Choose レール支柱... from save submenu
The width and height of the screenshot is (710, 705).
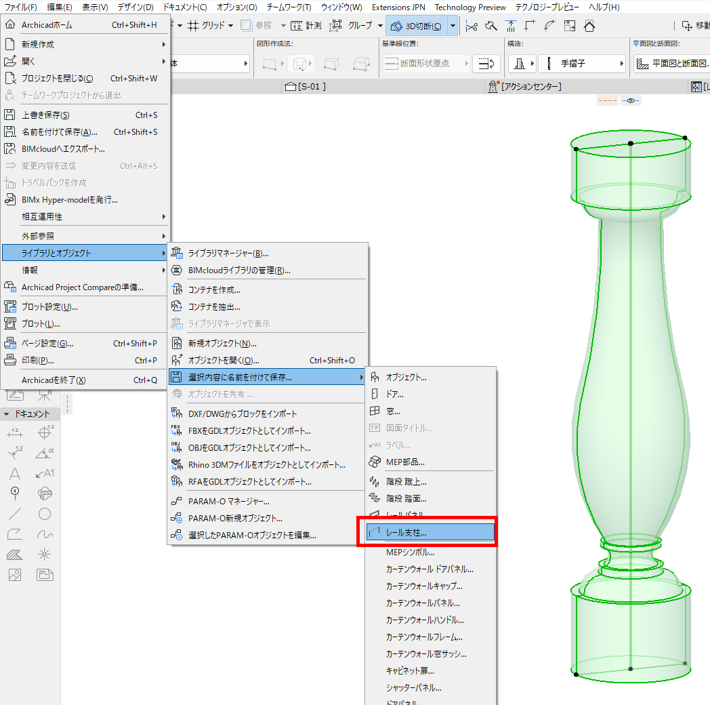coord(430,532)
